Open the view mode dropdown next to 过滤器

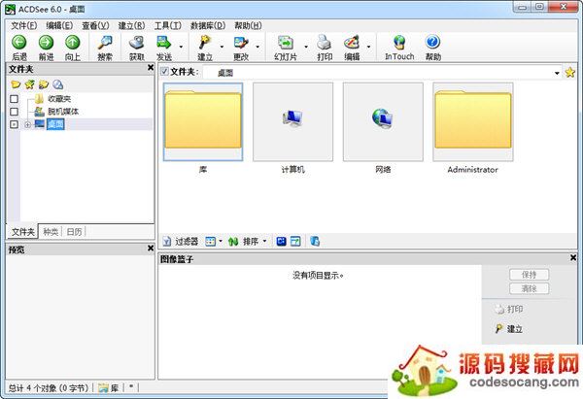[x=221, y=242]
